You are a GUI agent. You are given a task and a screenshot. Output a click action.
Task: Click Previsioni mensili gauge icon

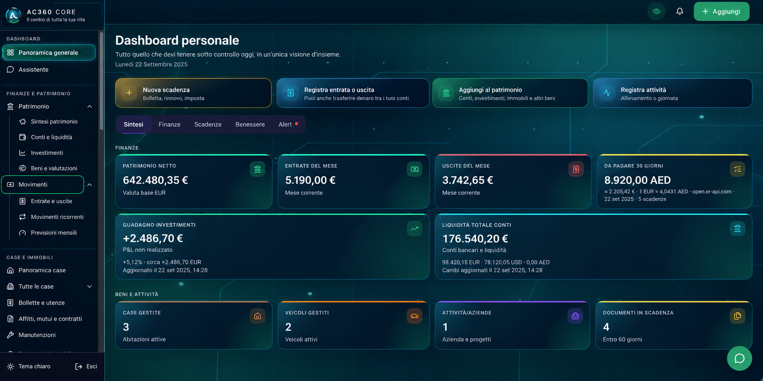click(22, 232)
